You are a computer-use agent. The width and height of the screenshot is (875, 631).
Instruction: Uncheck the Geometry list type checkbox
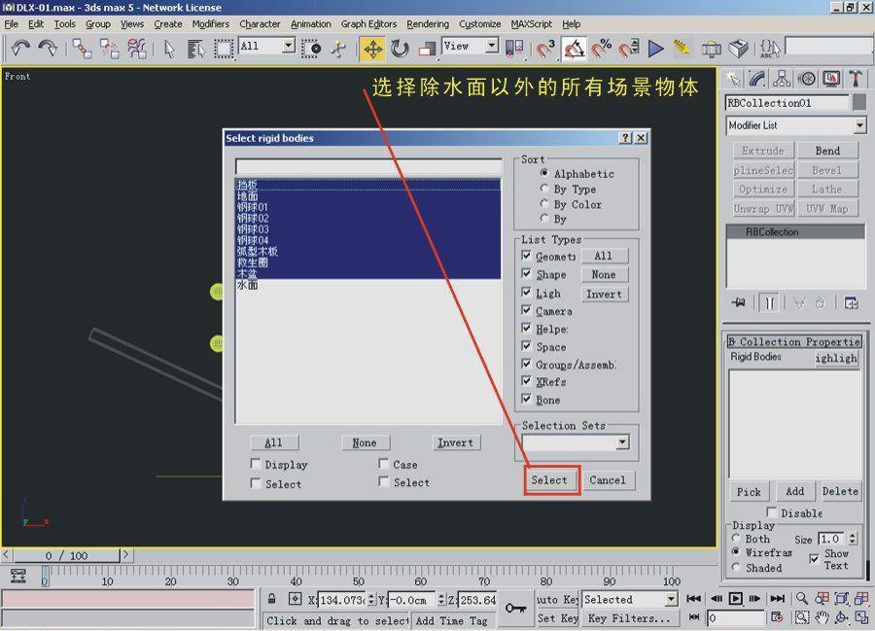pos(527,256)
